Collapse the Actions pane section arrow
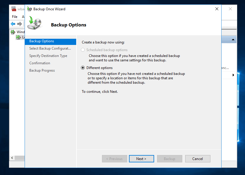 [233, 40]
